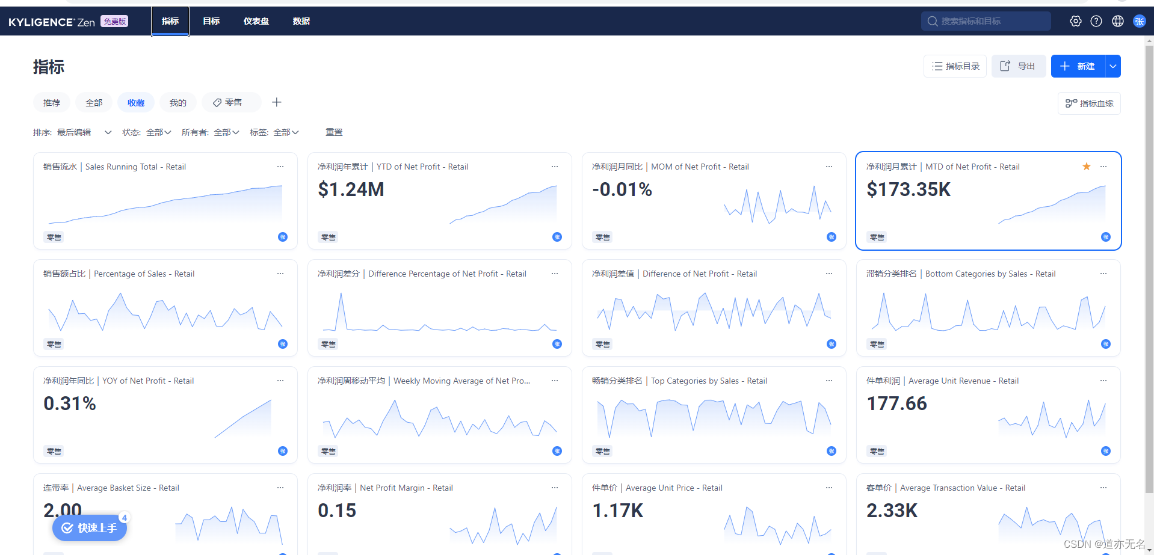
Task: Click the 免费版 edition badge
Action: (114, 21)
